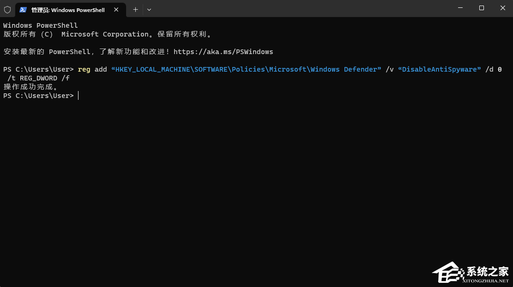Viewport: 513px width, 287px height.
Task: Click the 操作成功完成 output line
Action: tap(31, 87)
